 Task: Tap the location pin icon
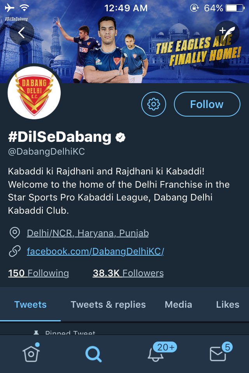tap(14, 233)
